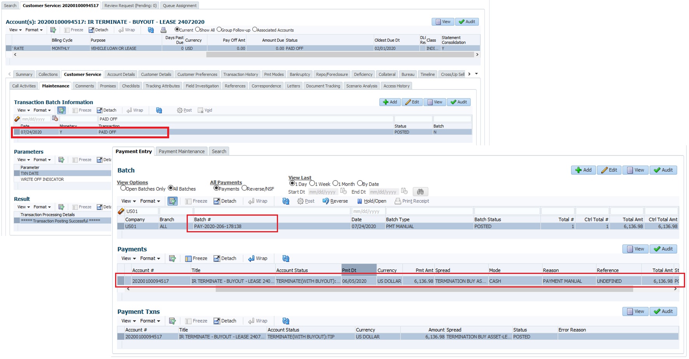Choose the Group Follow-up radio option

[219, 30]
